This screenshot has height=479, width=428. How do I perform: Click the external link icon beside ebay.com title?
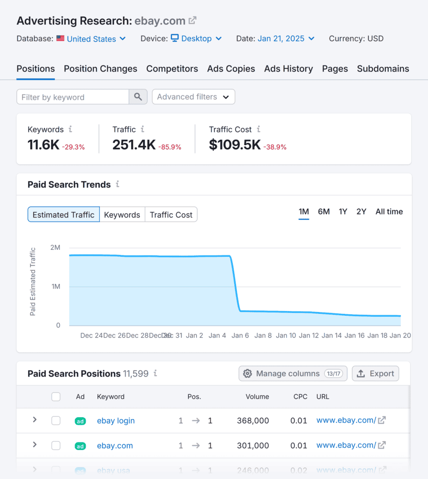[192, 21]
